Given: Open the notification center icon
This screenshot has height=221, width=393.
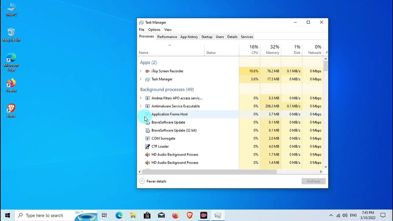Looking at the screenshot, I should click(x=383, y=215).
